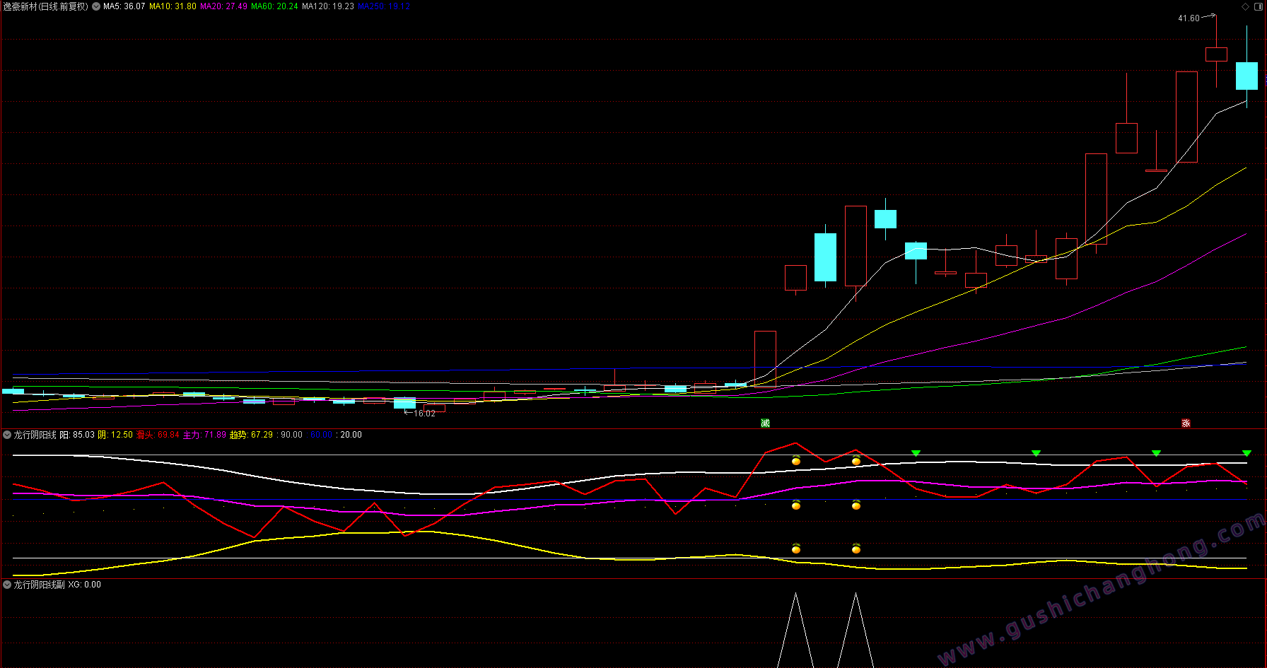This screenshot has width=1267, height=668.
Task: Click the MA10: 31.80 label
Action: 173,6
